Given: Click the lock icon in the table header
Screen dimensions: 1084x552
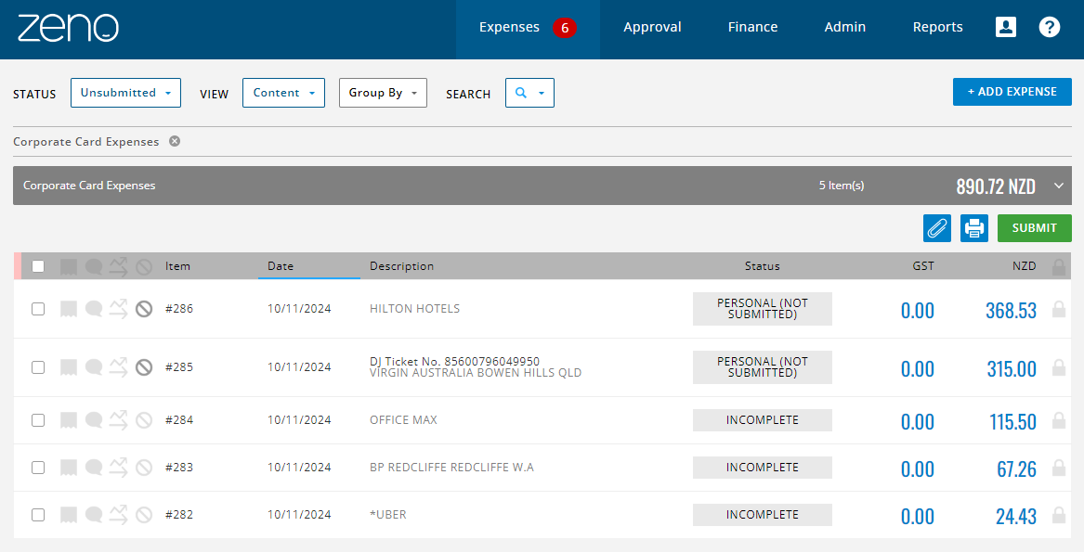Looking at the screenshot, I should point(1058,266).
